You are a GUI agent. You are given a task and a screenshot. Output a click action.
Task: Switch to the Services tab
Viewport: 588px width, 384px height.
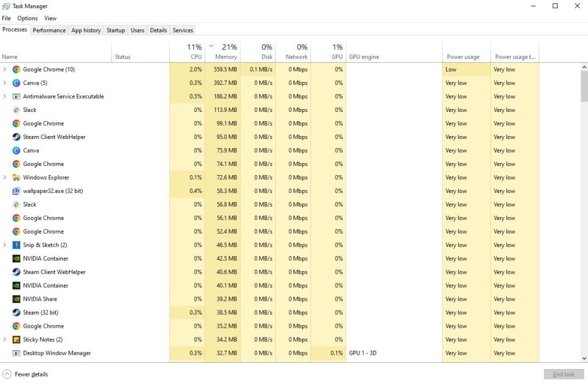tap(183, 30)
